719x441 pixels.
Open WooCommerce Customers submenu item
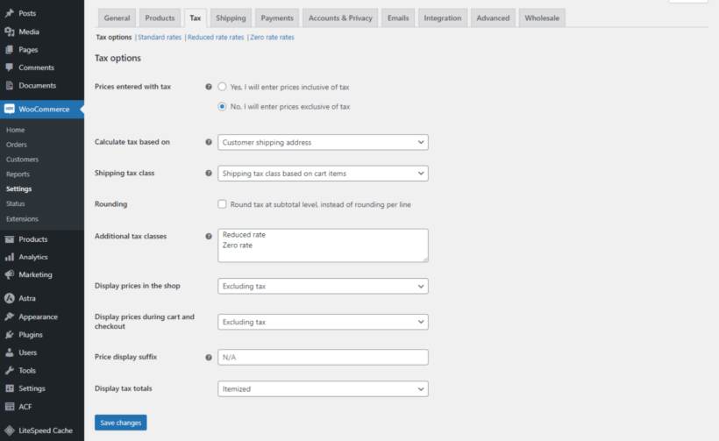pos(23,160)
